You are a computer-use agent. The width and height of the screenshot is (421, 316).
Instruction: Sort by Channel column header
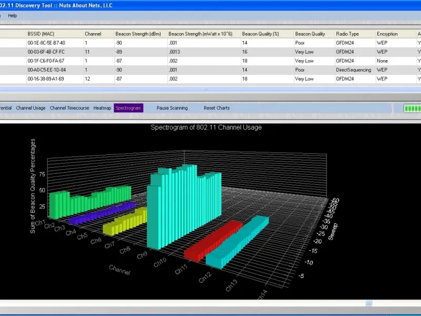(x=99, y=34)
